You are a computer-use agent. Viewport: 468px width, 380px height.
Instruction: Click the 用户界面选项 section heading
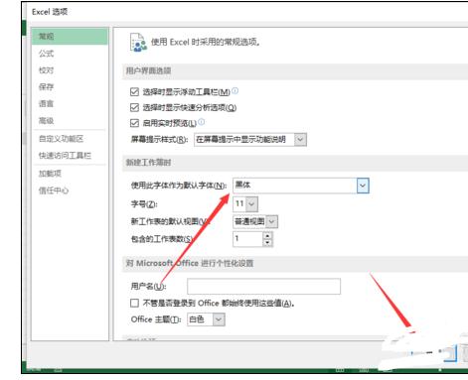click(148, 70)
